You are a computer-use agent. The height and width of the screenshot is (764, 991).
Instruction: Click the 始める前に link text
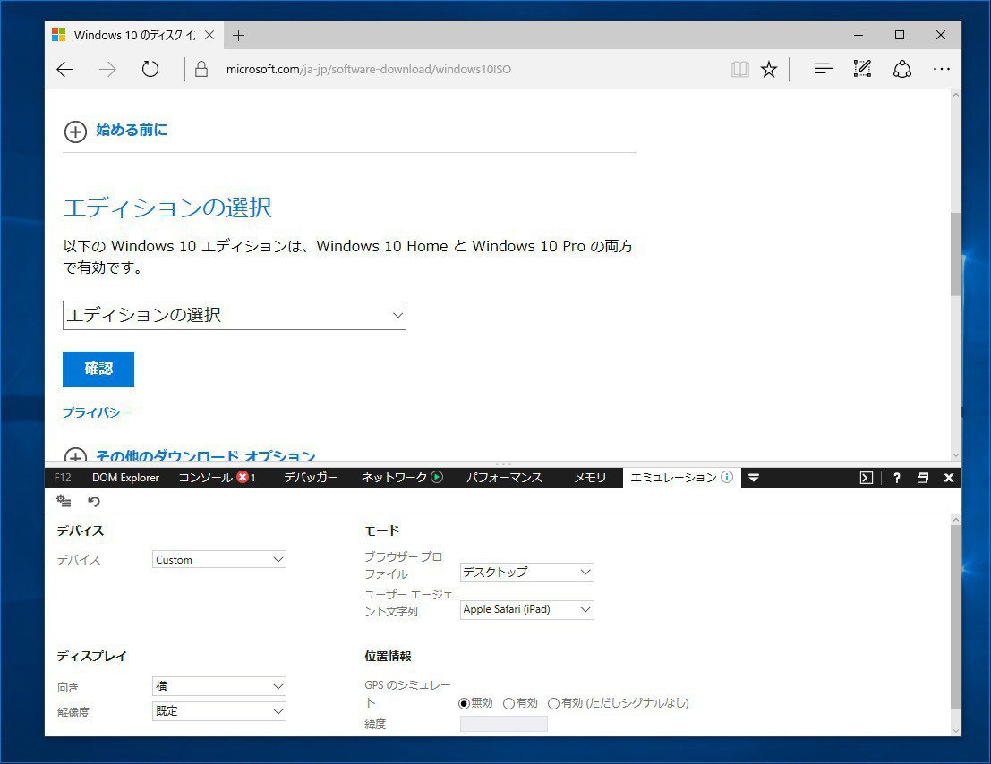(132, 130)
